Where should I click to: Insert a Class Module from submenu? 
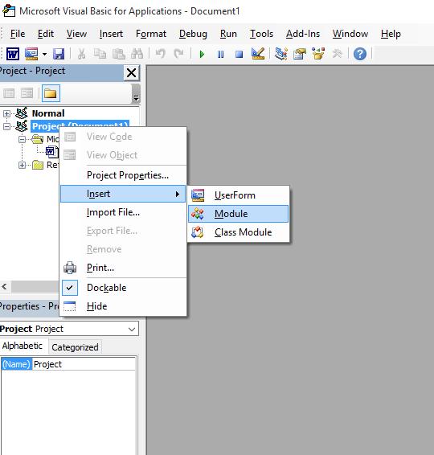pos(239,232)
